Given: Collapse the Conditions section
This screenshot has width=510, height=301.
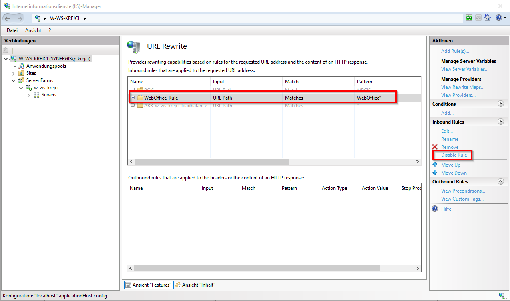Looking at the screenshot, I should point(500,104).
